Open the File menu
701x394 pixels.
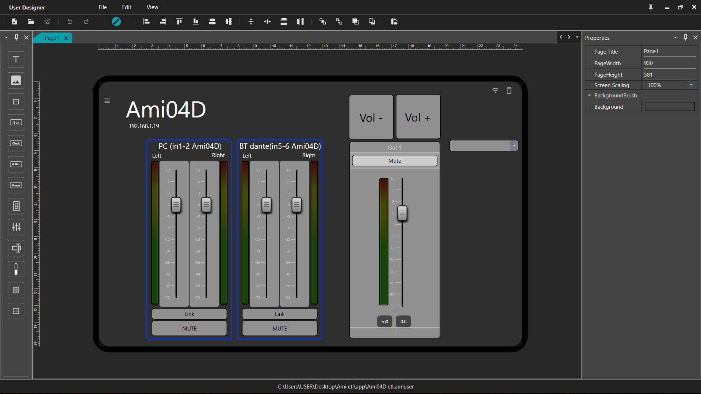click(103, 7)
